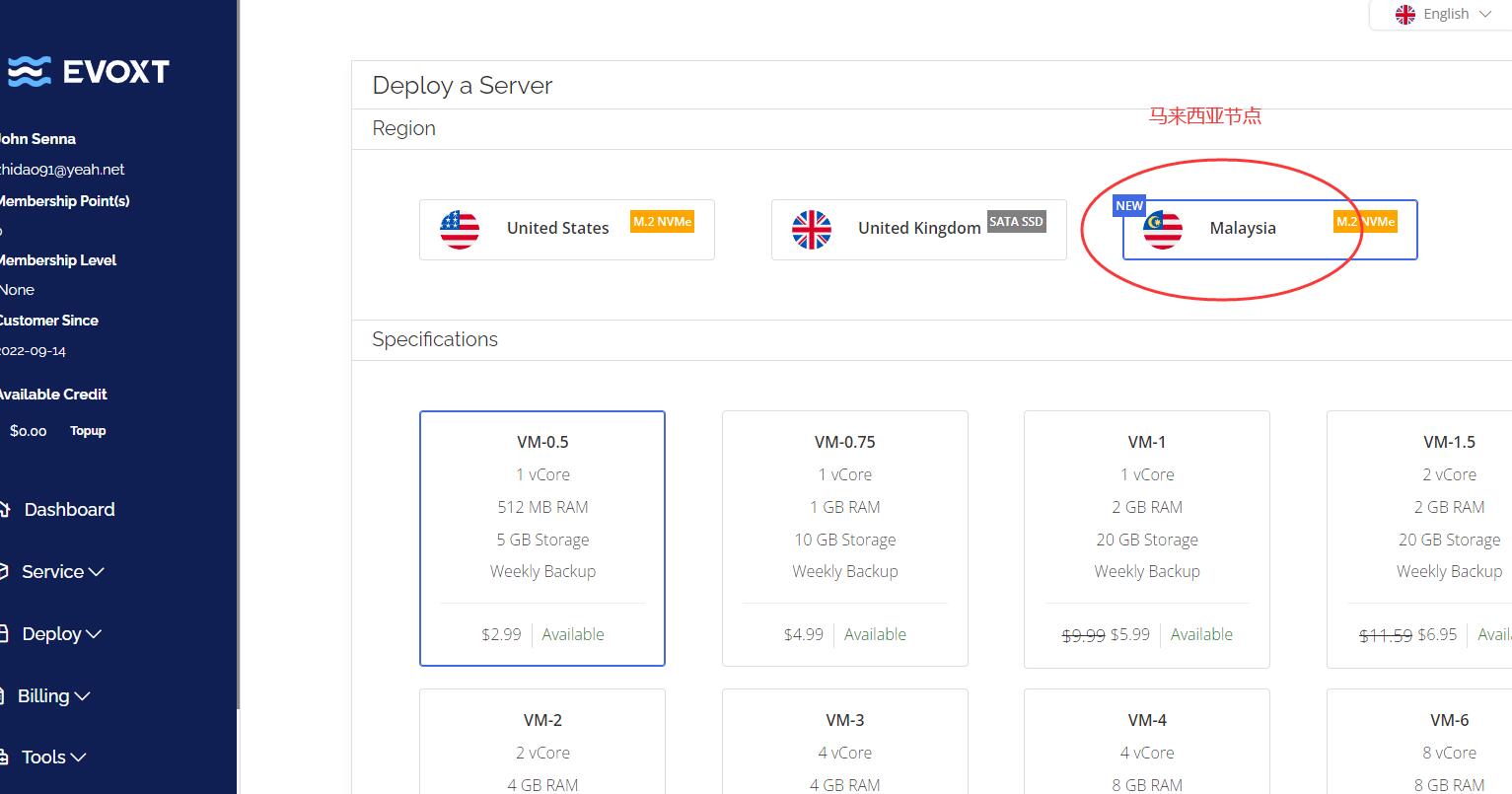1512x794 pixels.
Task: Click the $0.00 available credit value
Action: (x=29, y=430)
